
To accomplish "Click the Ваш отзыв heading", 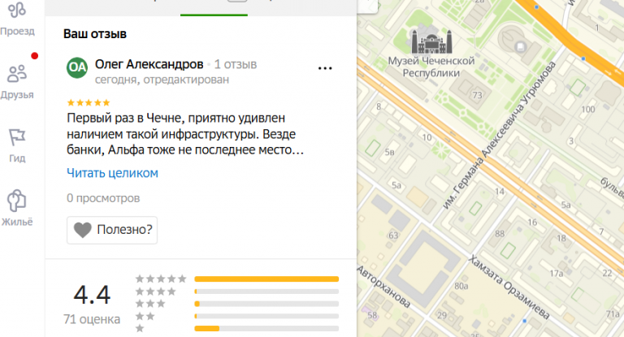I will (x=95, y=34).
